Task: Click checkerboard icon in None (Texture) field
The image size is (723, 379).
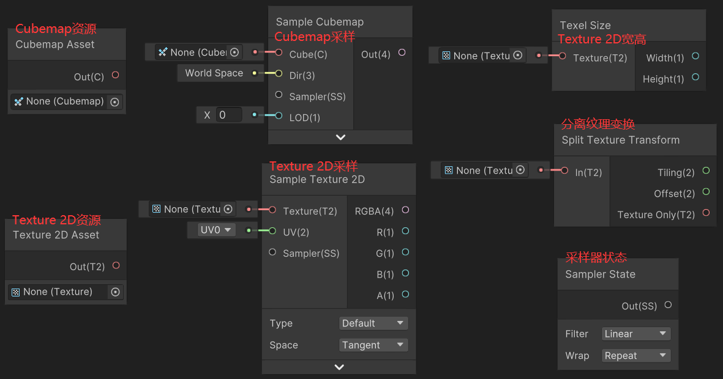Action: (x=15, y=292)
